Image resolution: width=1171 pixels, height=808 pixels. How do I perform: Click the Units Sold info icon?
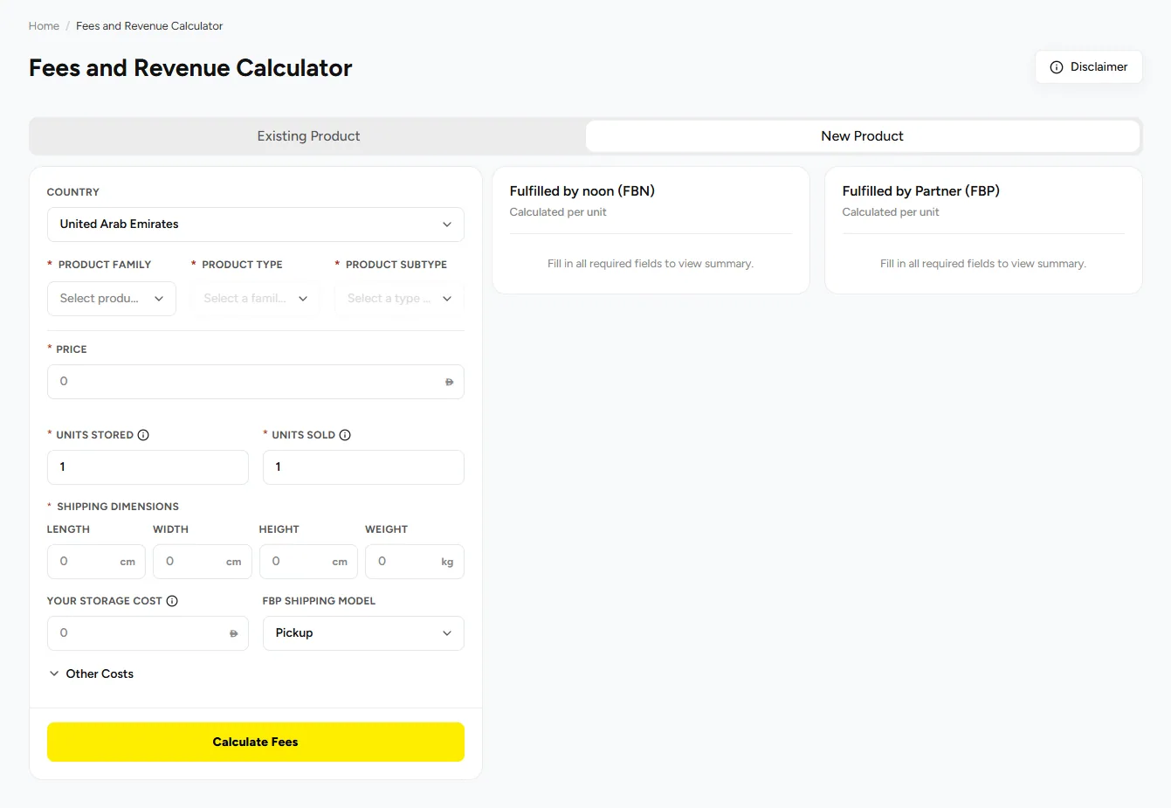tap(345, 435)
